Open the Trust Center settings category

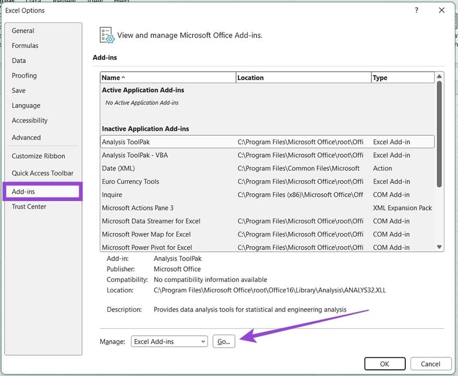click(29, 206)
